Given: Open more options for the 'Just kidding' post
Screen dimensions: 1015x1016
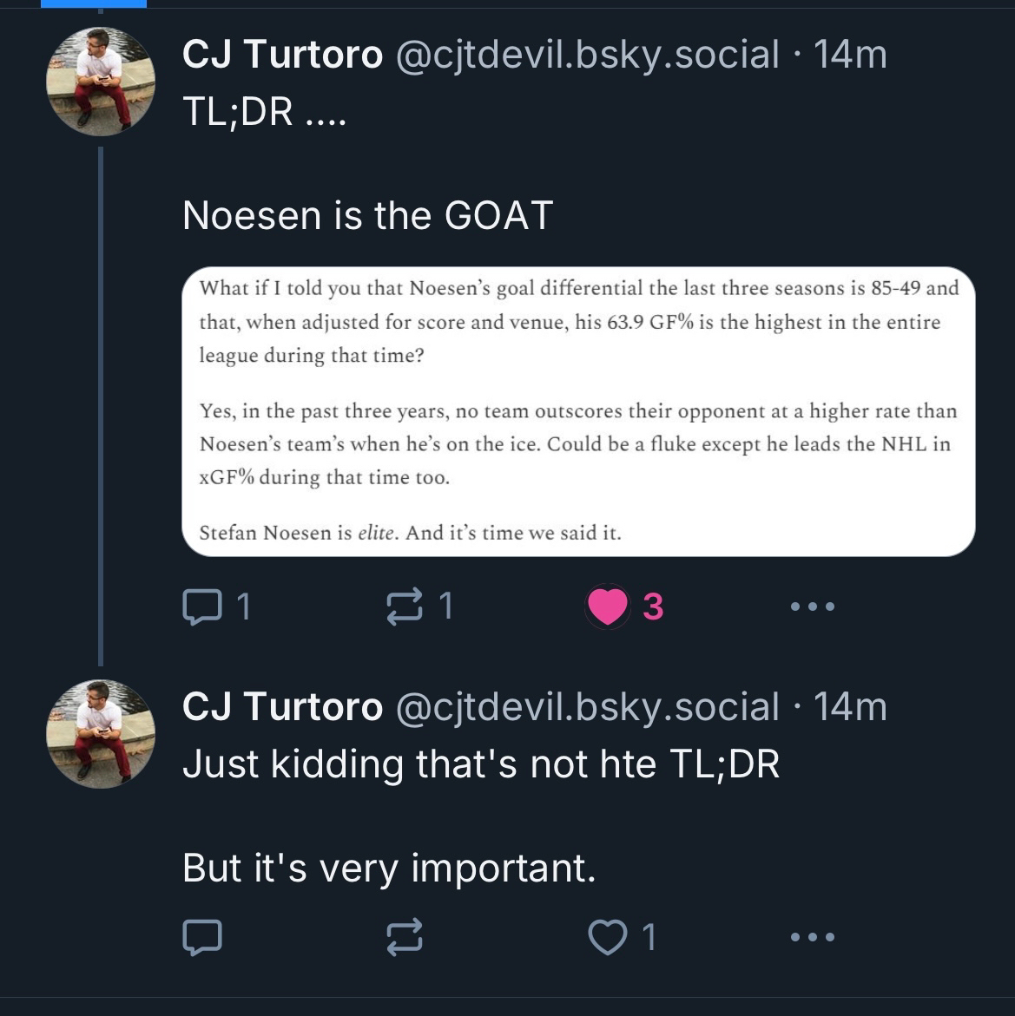Looking at the screenshot, I should coord(813,937).
